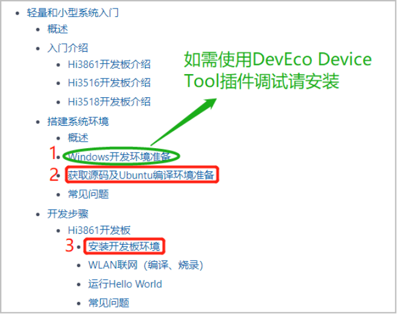Open 获取源码及Ubuntu编译环境准备 link
This screenshot has height=314, width=397.
[141, 175]
